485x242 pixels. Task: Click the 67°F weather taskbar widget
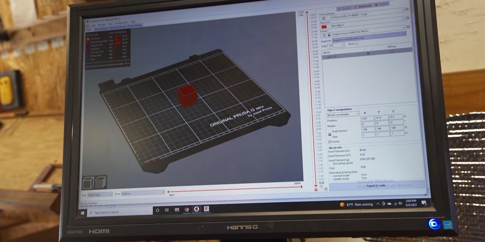tap(357, 204)
